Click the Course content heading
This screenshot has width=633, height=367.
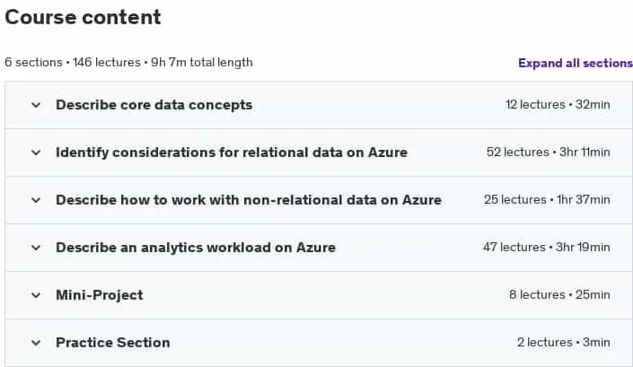coord(83,17)
